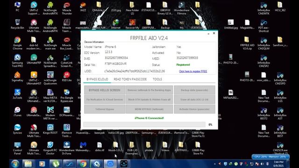
Task: Open uTorrent from the taskbar
Action: click(56, 164)
